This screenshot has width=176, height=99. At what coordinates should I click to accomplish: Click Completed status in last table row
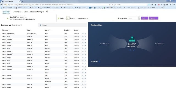[76, 87]
